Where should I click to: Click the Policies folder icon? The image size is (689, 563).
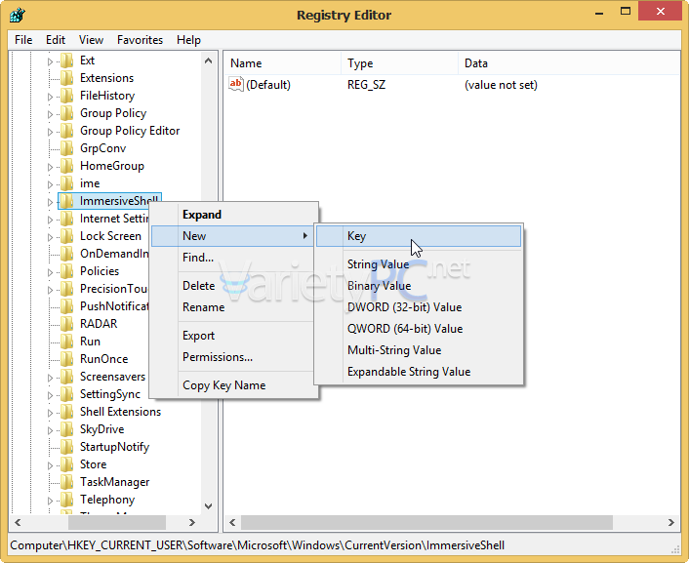[66, 271]
